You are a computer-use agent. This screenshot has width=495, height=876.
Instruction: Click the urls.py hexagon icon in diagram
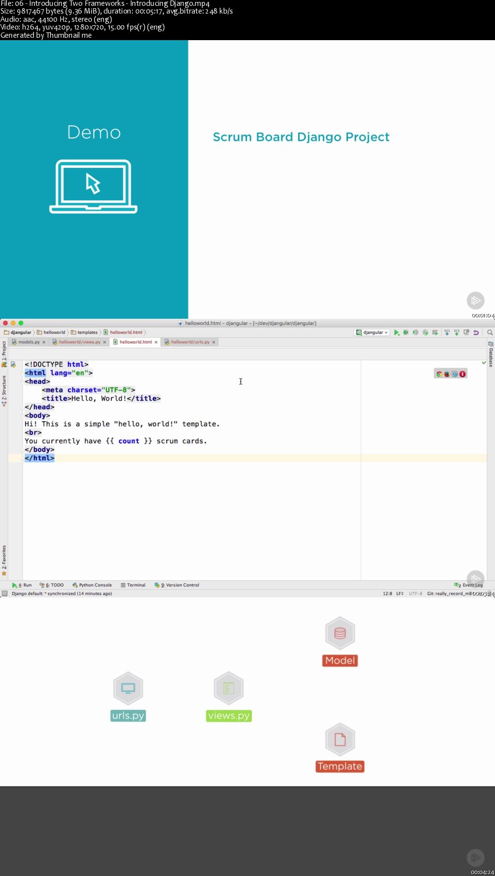click(128, 688)
